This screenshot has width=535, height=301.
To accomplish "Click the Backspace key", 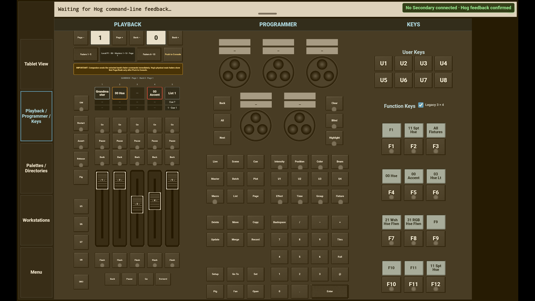I will coord(279,222).
